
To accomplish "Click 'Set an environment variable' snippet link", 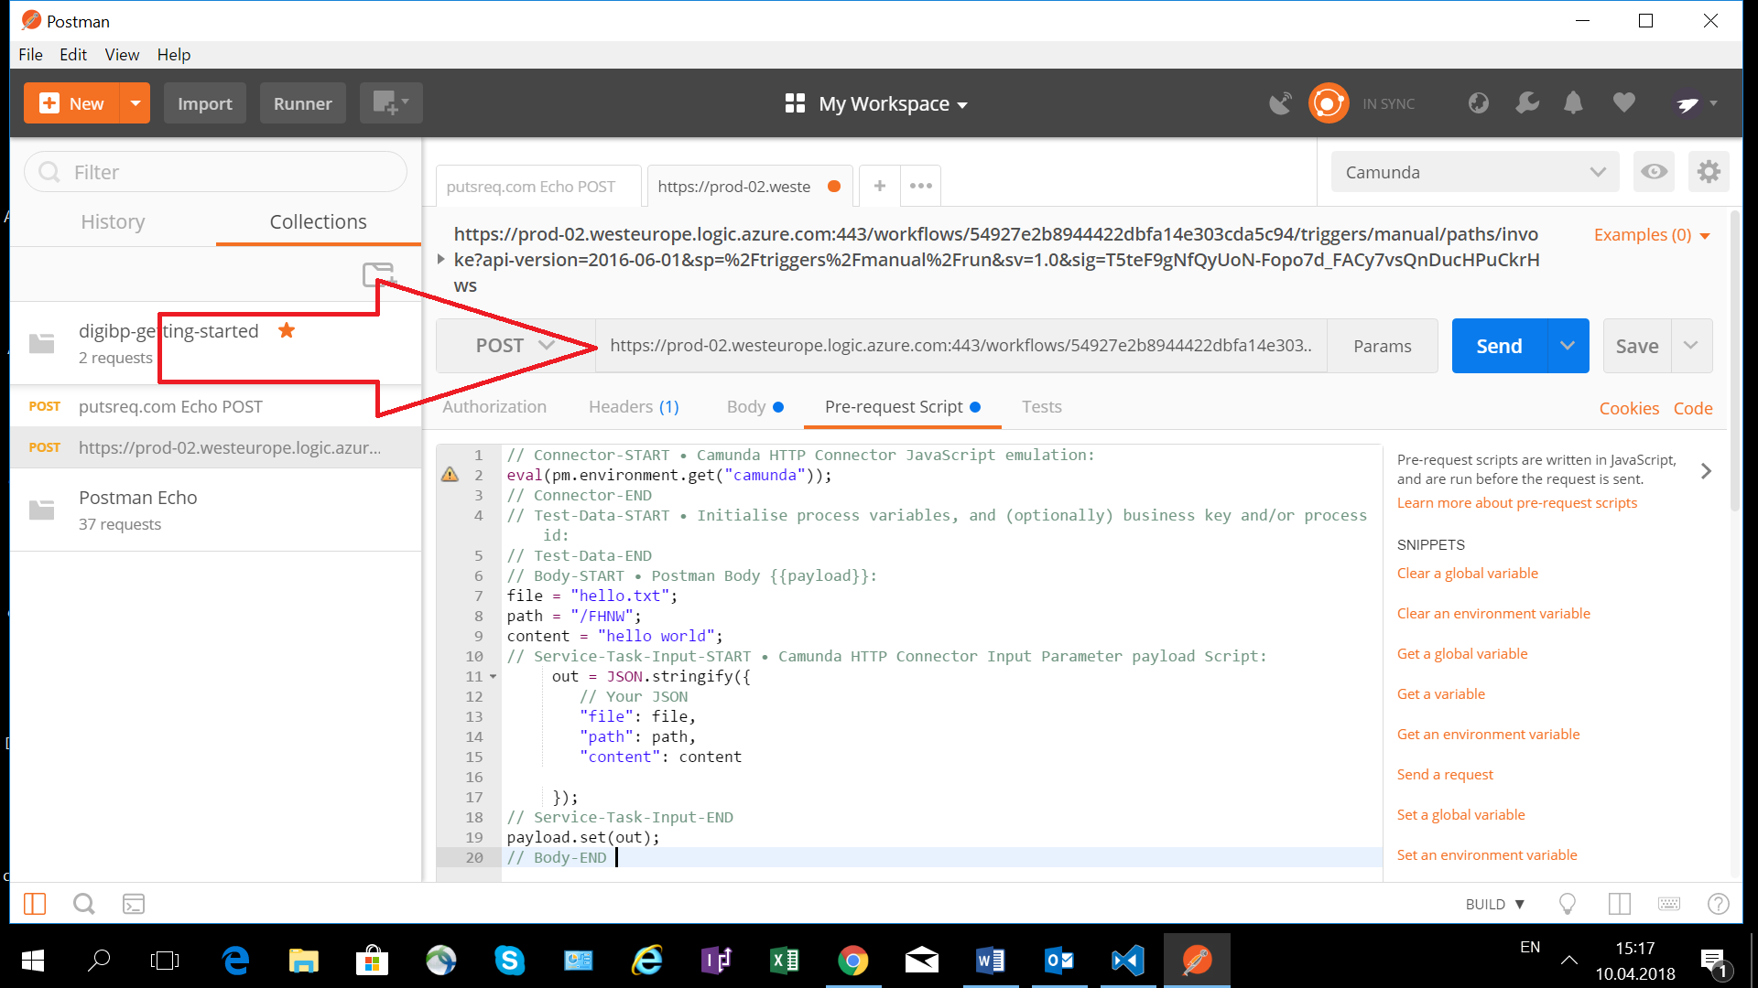I will click(1486, 854).
